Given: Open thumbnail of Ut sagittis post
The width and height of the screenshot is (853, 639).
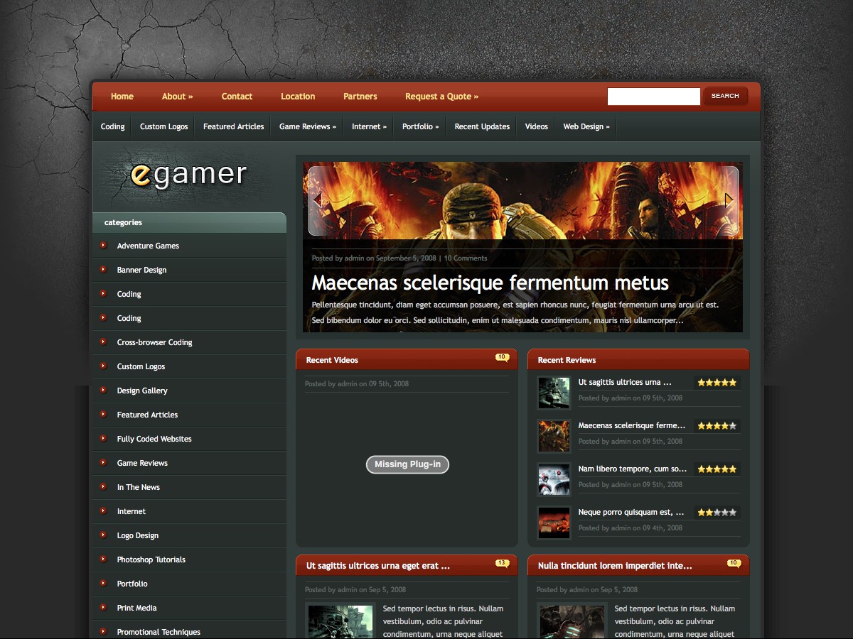Looking at the screenshot, I should pyautogui.click(x=340, y=621).
